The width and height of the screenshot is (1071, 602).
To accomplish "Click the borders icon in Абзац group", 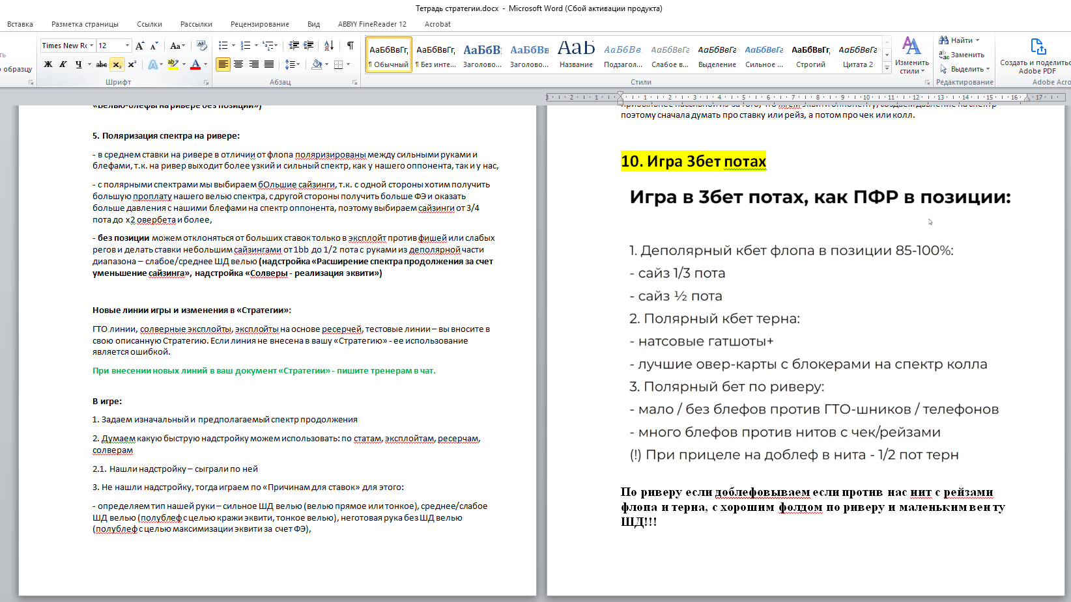I will [x=338, y=64].
